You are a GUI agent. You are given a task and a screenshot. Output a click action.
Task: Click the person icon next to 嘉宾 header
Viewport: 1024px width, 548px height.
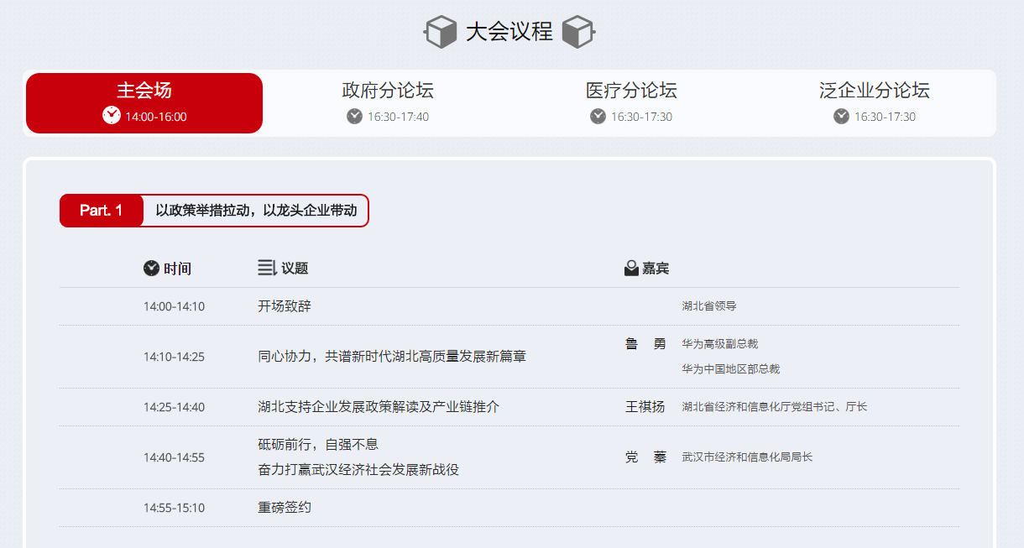coord(631,268)
